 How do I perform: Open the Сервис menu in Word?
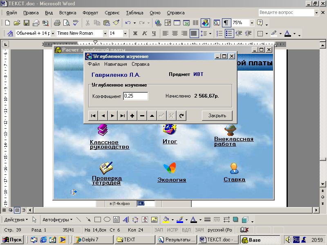pos(112,13)
